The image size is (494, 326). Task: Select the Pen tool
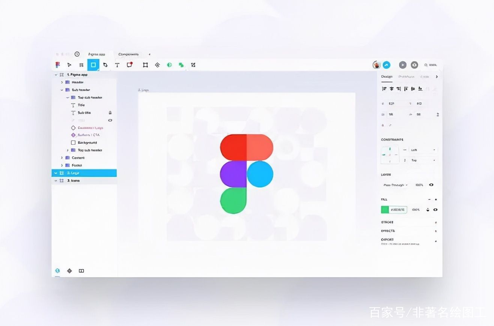pos(105,65)
